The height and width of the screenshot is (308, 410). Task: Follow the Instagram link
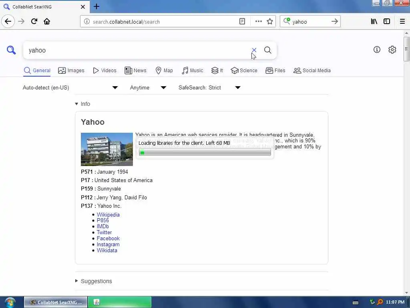click(108, 244)
